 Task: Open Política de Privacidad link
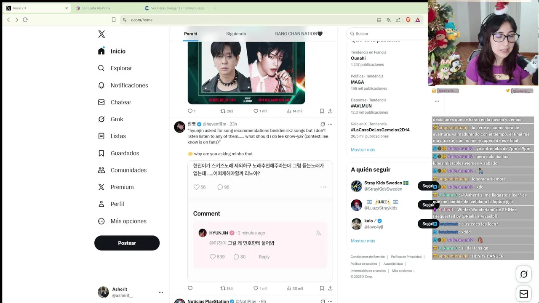[x=406, y=257]
